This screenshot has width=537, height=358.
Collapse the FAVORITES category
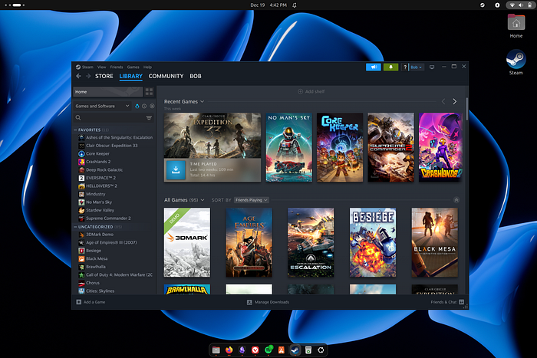[x=75, y=130]
